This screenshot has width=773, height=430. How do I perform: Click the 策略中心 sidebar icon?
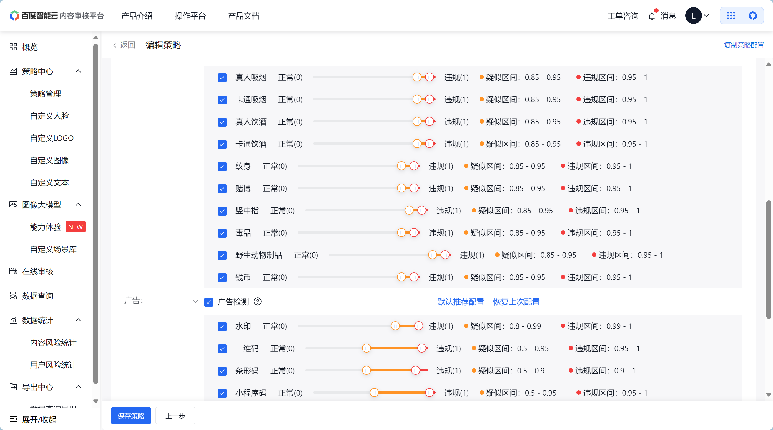[x=13, y=71]
